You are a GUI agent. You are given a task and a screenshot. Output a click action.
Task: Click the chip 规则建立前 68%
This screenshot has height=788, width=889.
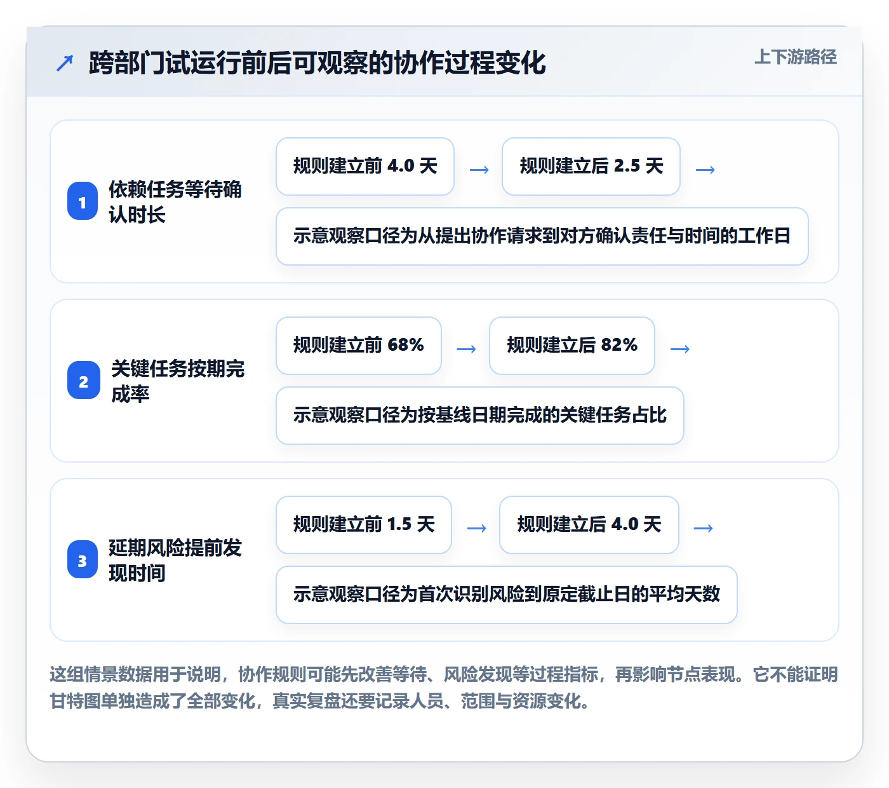(x=359, y=346)
